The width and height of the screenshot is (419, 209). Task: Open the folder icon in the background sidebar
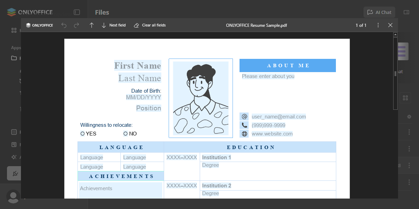14,58
